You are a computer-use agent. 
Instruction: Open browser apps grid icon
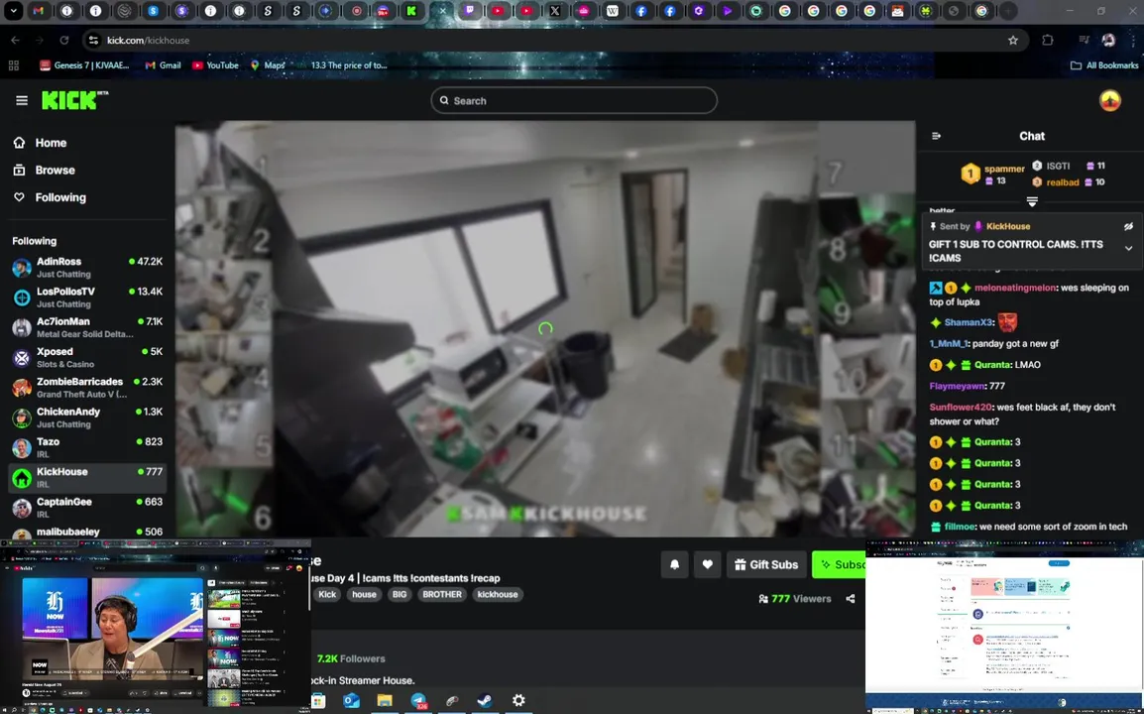coord(13,65)
